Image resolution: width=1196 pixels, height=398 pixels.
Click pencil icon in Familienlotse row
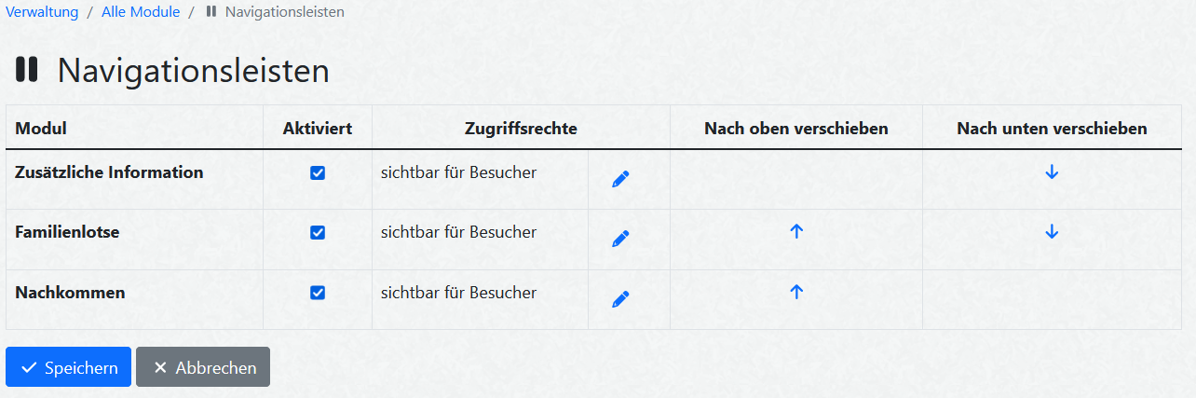(620, 239)
